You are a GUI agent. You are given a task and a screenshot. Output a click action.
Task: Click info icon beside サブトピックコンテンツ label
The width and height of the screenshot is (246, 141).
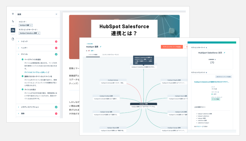pos(206,72)
